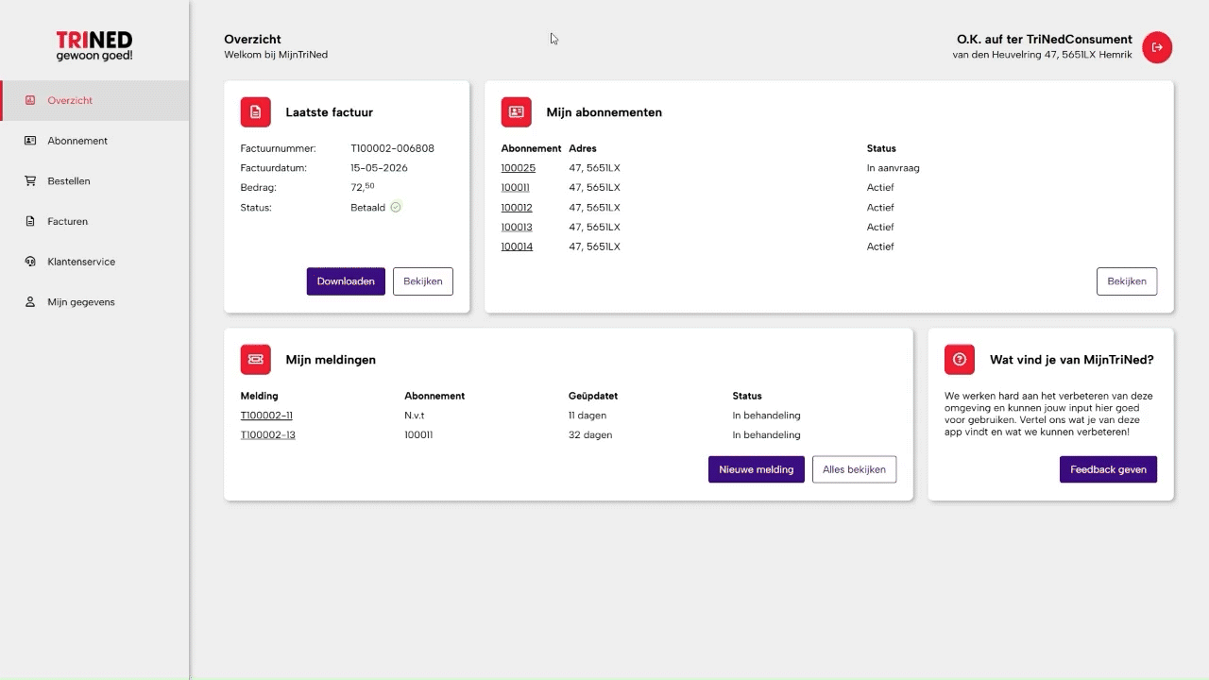Create a Nieuwe melding
The height and width of the screenshot is (680, 1209).
click(x=757, y=469)
